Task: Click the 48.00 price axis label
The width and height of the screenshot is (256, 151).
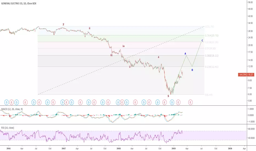Action: 251,9
